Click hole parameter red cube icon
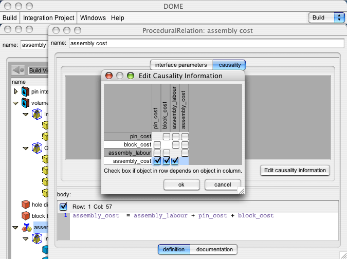 coord(26,205)
